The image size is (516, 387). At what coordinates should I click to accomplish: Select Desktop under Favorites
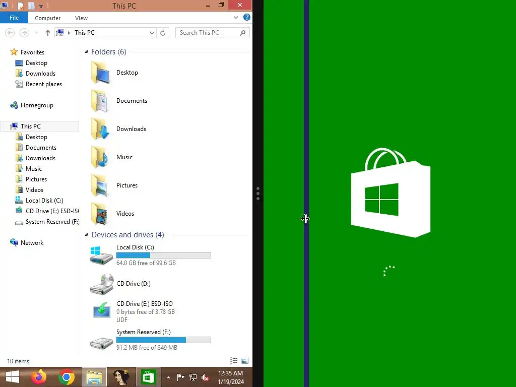pyautogui.click(x=36, y=63)
